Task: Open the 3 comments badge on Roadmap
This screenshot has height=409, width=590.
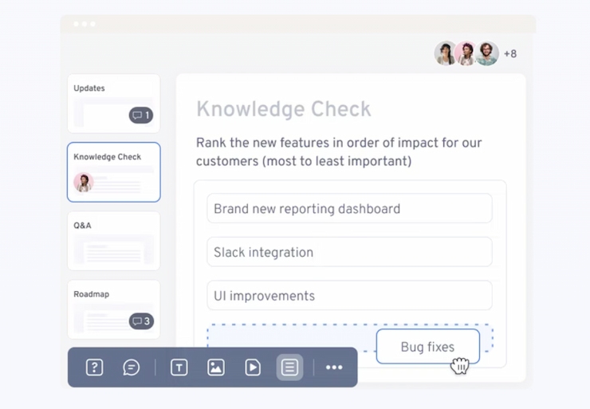Action: click(x=141, y=321)
